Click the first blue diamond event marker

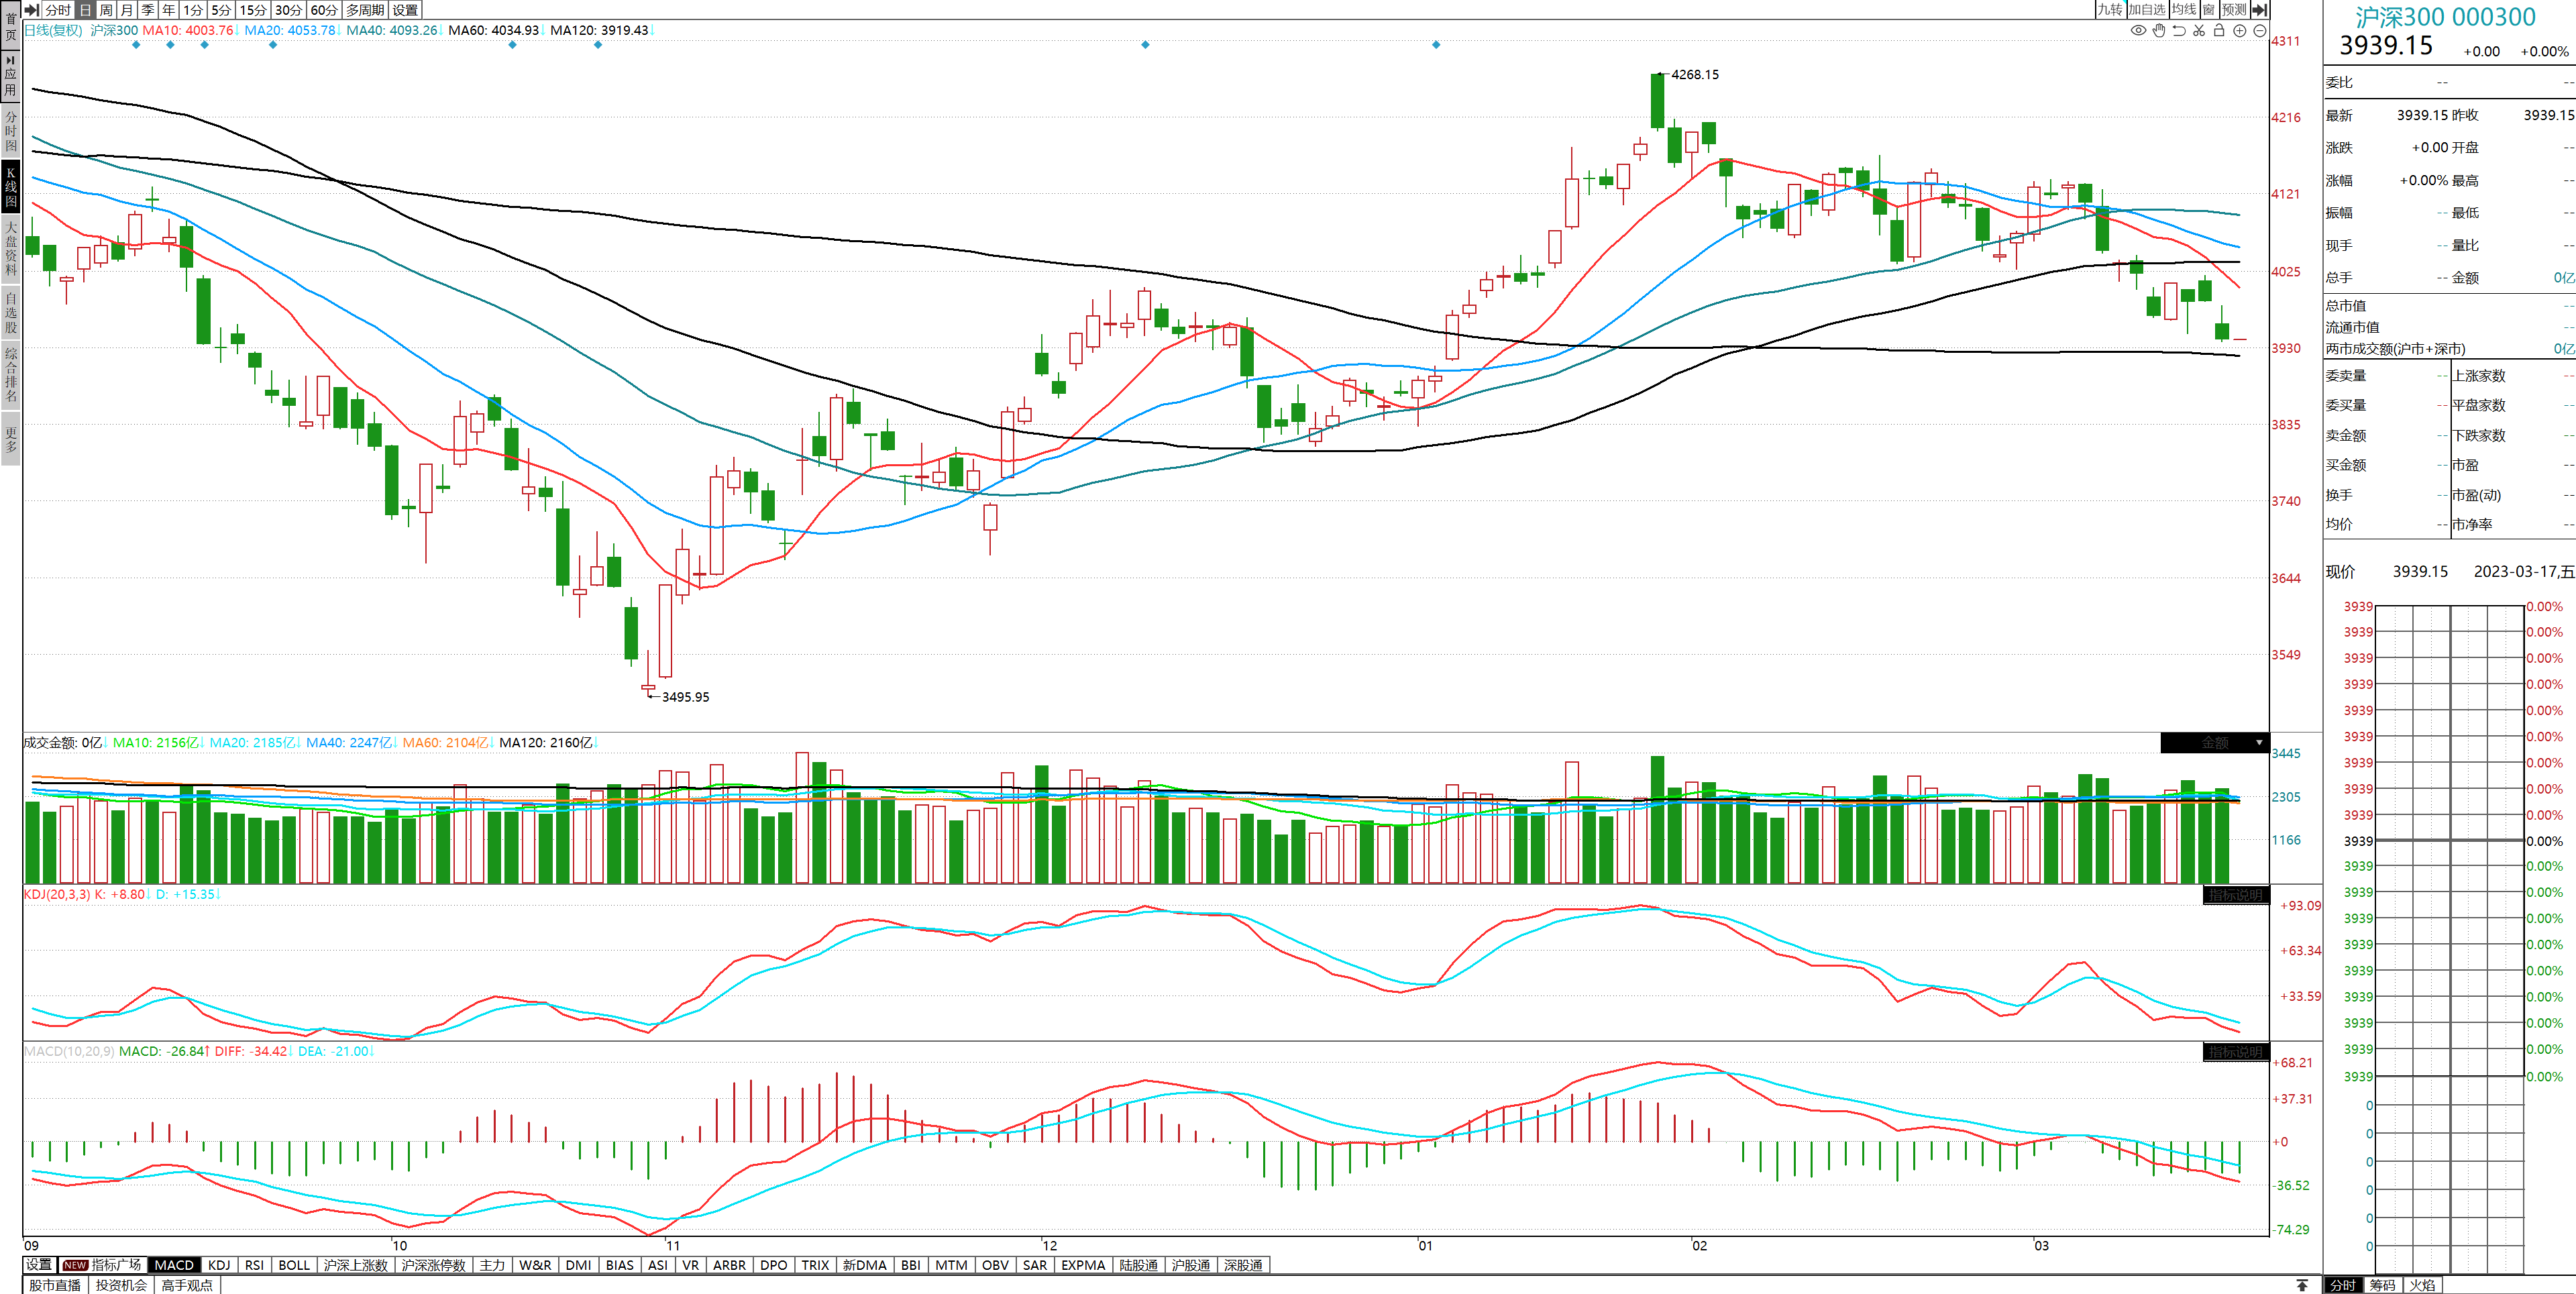136,45
